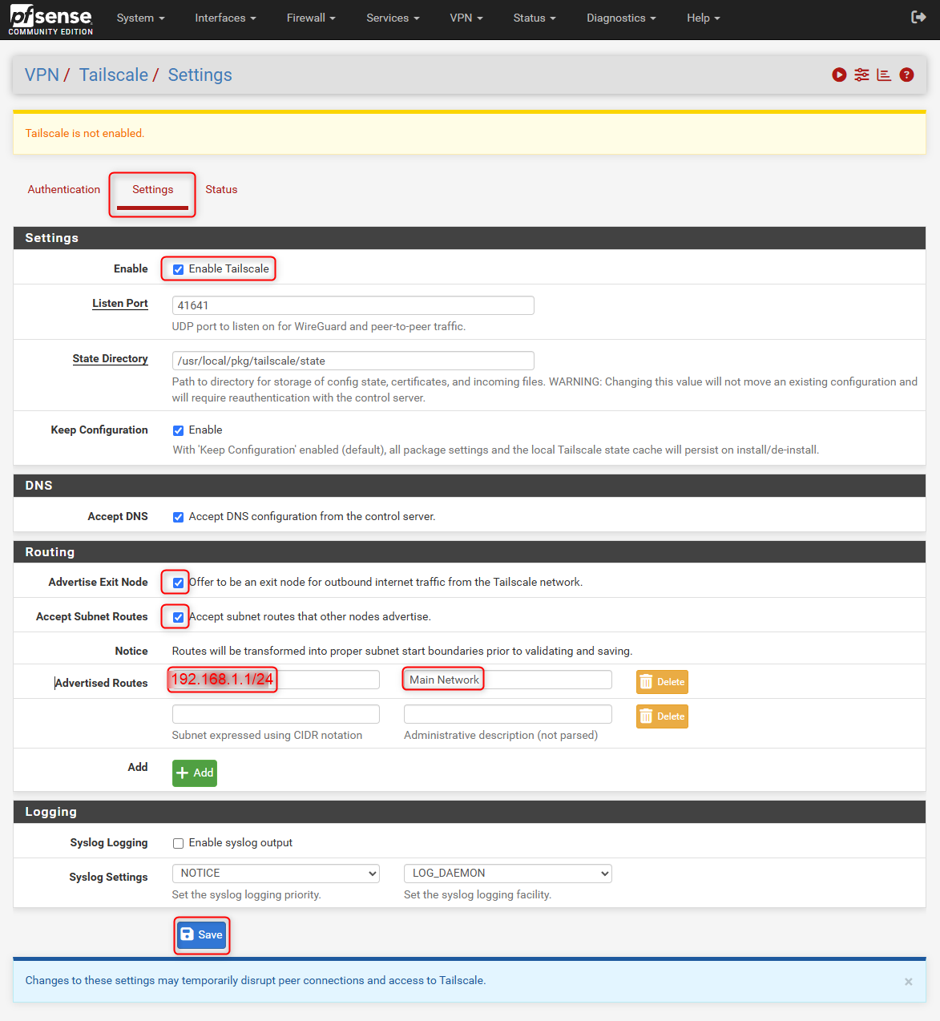Open the syslog priority NOTICE dropdown
940x1021 pixels.
[276, 874]
